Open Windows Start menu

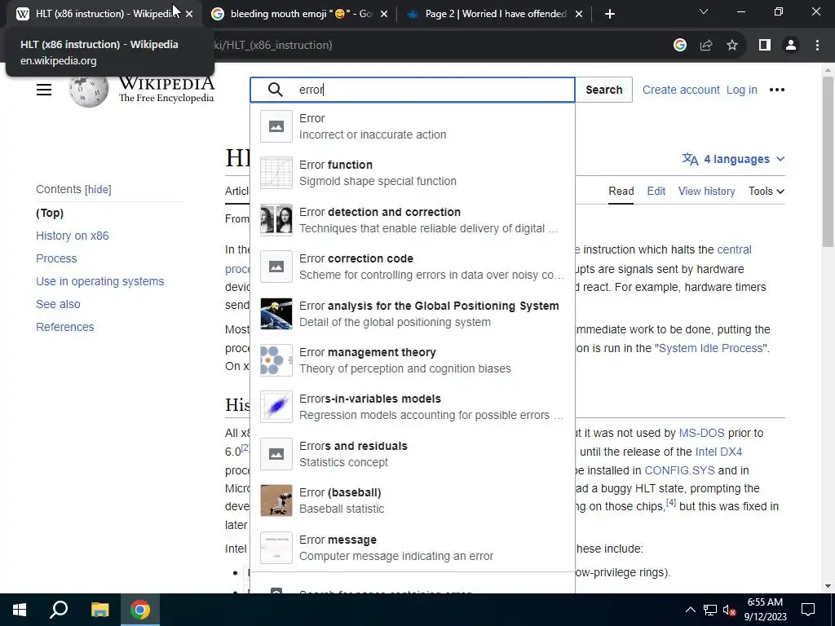click(x=20, y=610)
